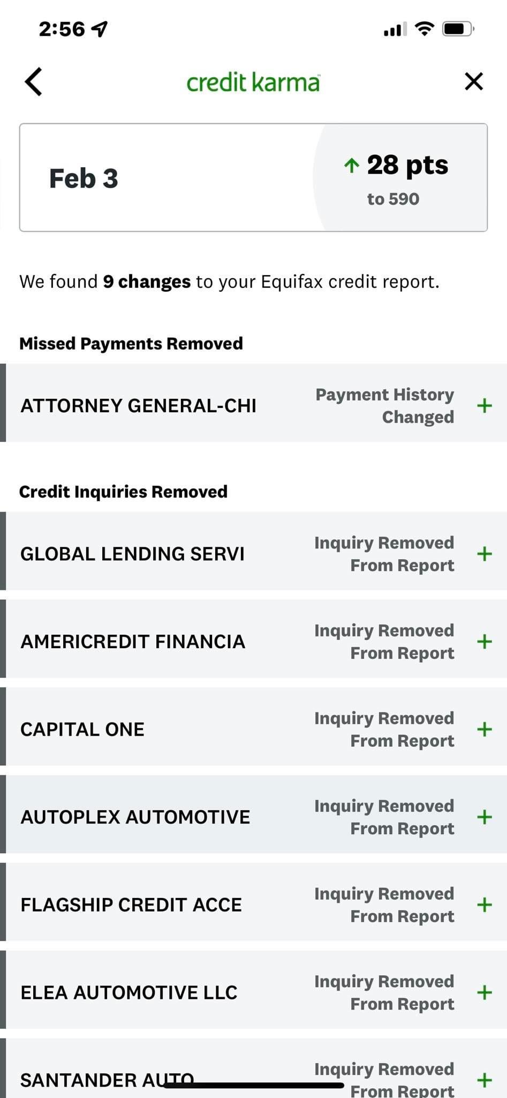The height and width of the screenshot is (1098, 507).
Task: Tap the Wi-Fi status icon
Action: pyautogui.click(x=424, y=29)
